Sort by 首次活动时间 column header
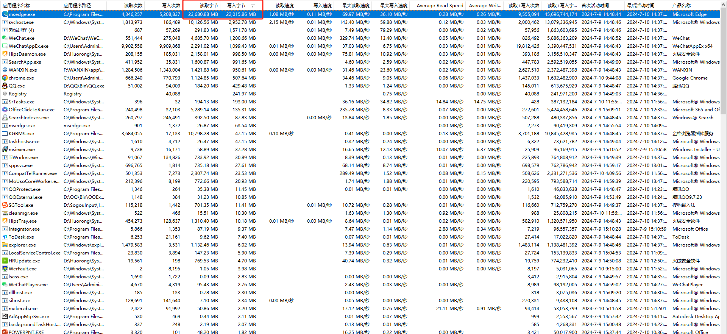This screenshot has width=727, height=334. pos(602,5)
